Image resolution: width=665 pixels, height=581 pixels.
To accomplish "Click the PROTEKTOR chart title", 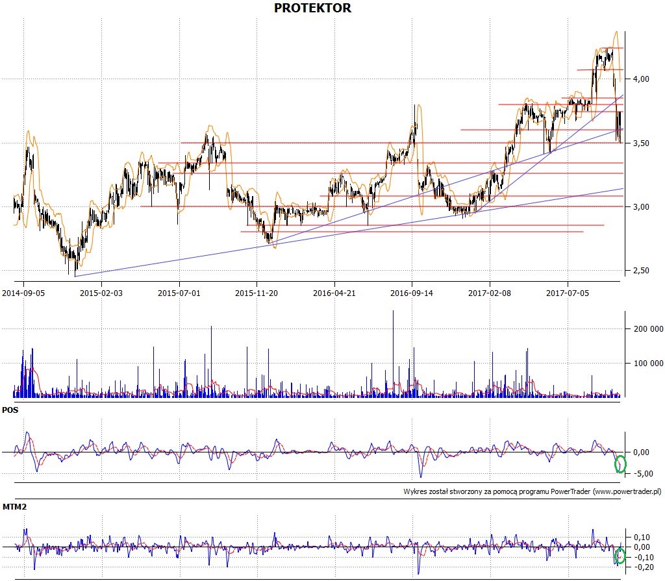I will coord(312,8).
